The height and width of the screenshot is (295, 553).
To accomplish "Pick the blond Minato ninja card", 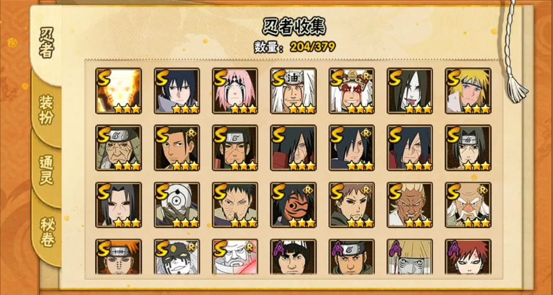I will point(468,91).
